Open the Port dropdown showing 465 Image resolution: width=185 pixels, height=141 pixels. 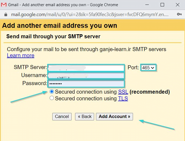click(148, 68)
